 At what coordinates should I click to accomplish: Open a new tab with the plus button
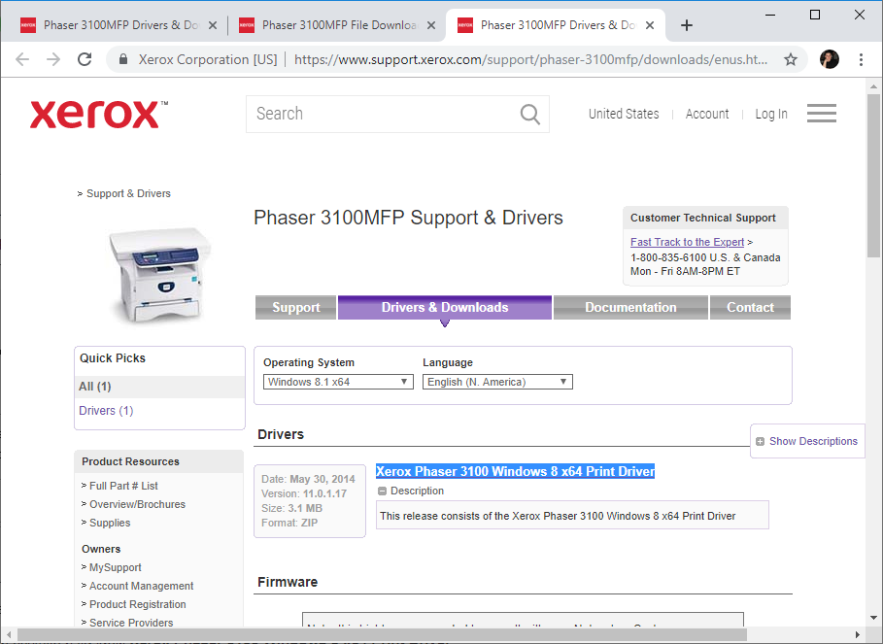pyautogui.click(x=686, y=25)
